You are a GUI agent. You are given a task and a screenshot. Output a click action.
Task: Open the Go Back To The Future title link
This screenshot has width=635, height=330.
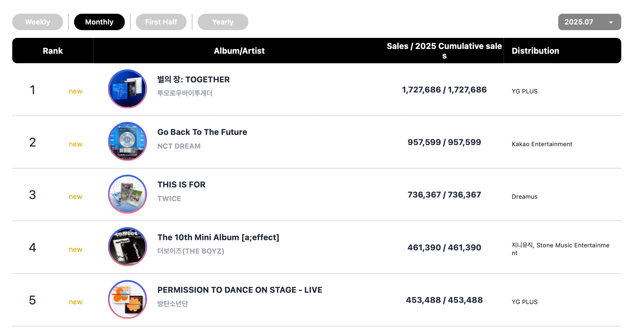click(x=202, y=132)
